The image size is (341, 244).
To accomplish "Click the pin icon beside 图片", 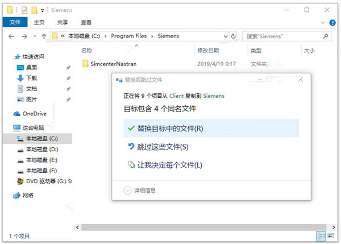I will tap(68, 100).
